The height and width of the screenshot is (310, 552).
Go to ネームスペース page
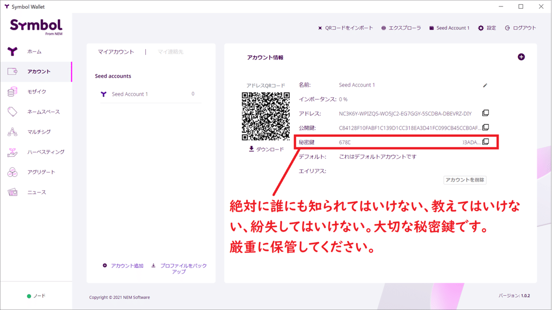point(43,112)
